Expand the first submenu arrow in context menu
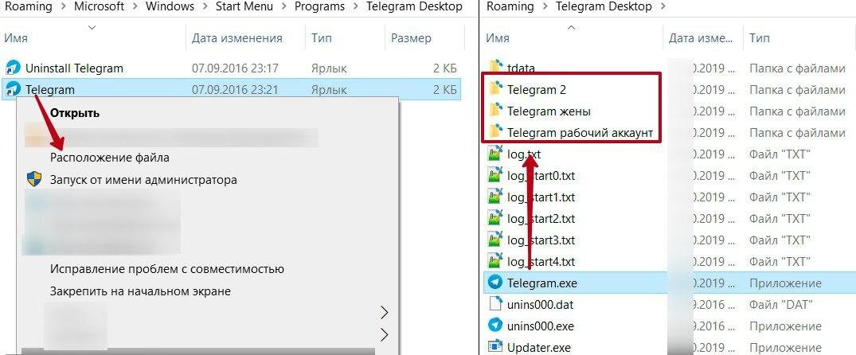This screenshot has width=856, height=355. (385, 313)
